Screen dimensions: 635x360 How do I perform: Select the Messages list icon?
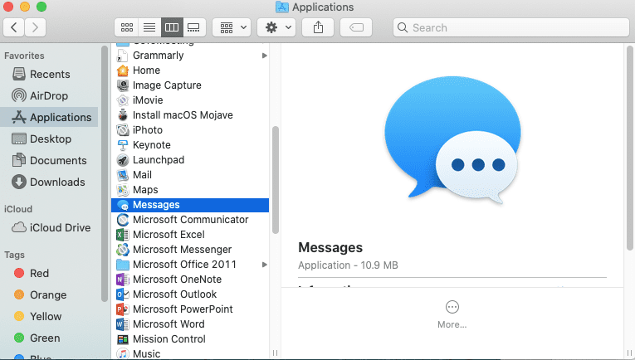(123, 205)
